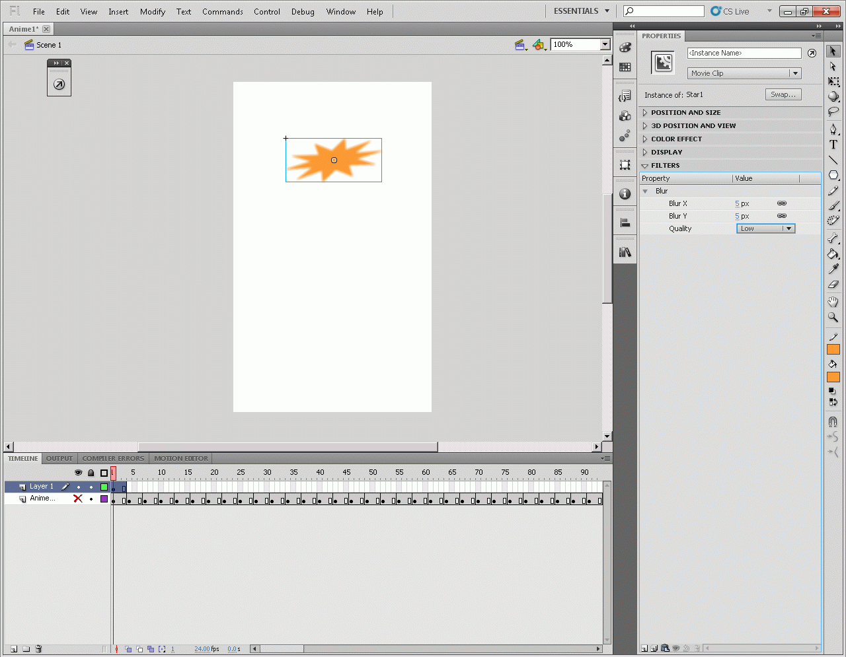This screenshot has width=846, height=657.
Task: Click the Delete layer trash icon
Action: pyautogui.click(x=38, y=649)
